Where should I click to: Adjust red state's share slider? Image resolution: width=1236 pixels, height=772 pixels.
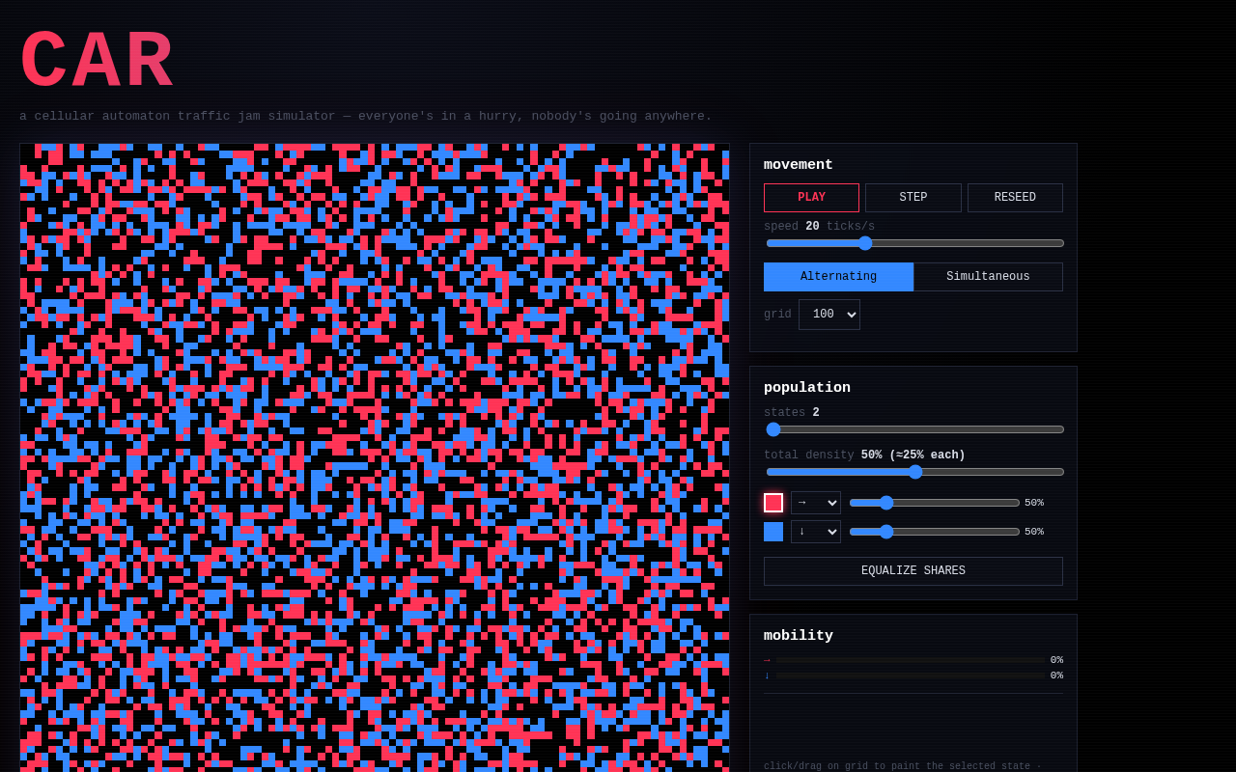pos(934,503)
